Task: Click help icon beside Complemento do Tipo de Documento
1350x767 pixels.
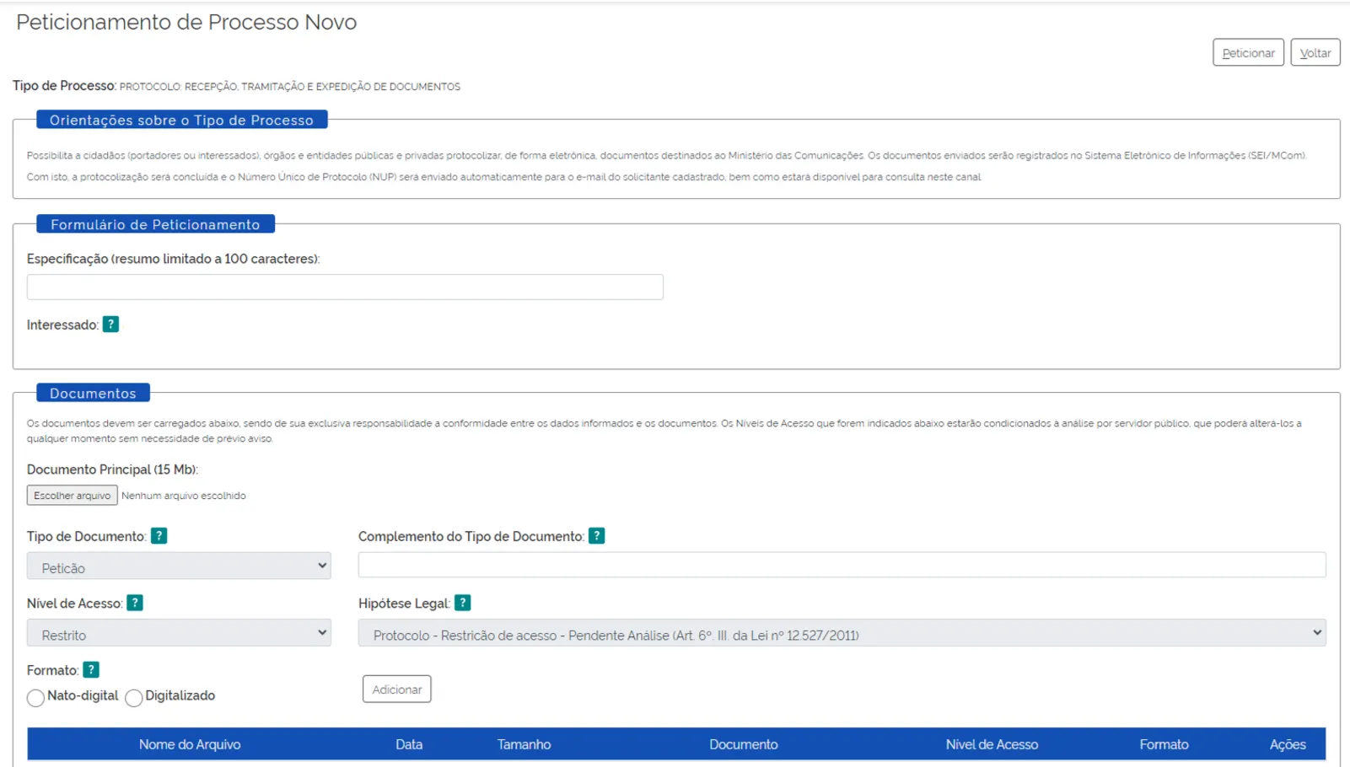Action: [x=596, y=536]
